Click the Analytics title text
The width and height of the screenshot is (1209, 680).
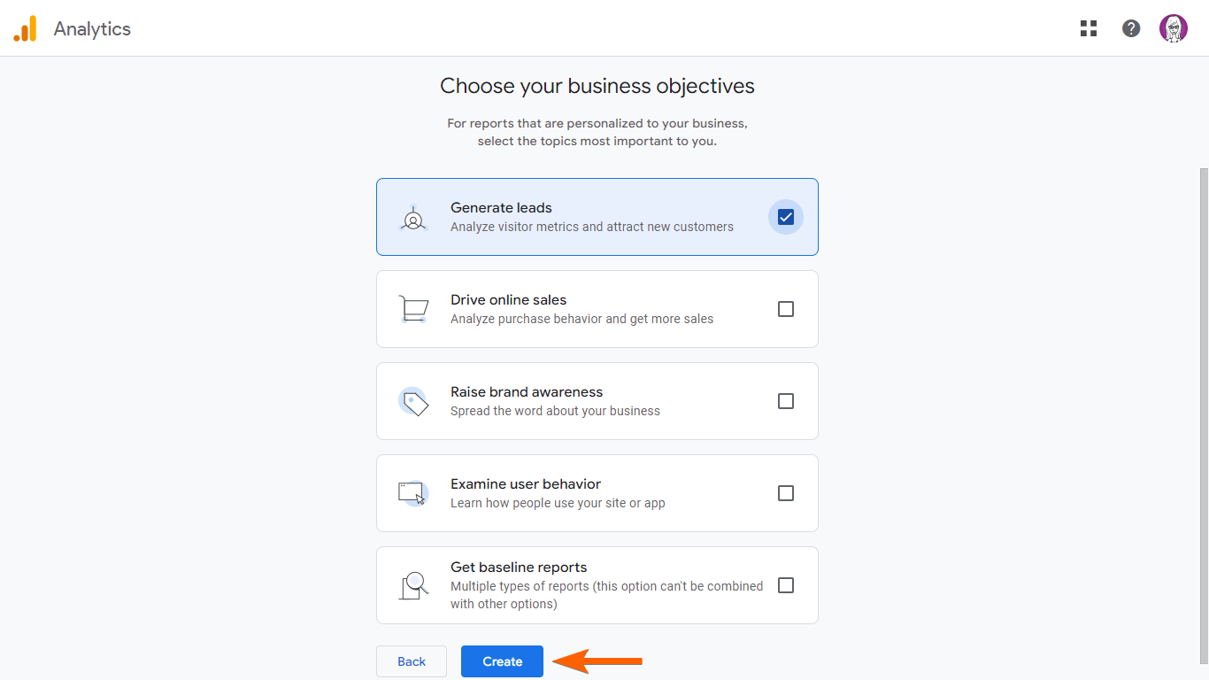point(92,29)
